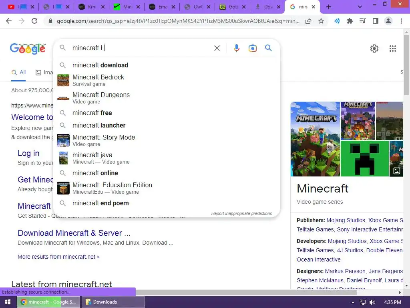Reload the current Google page

pyautogui.click(x=34, y=21)
